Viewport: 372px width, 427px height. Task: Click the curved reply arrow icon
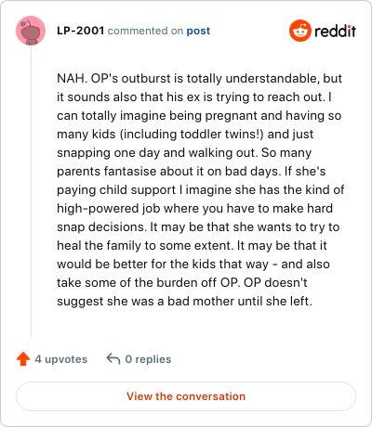pos(113,359)
